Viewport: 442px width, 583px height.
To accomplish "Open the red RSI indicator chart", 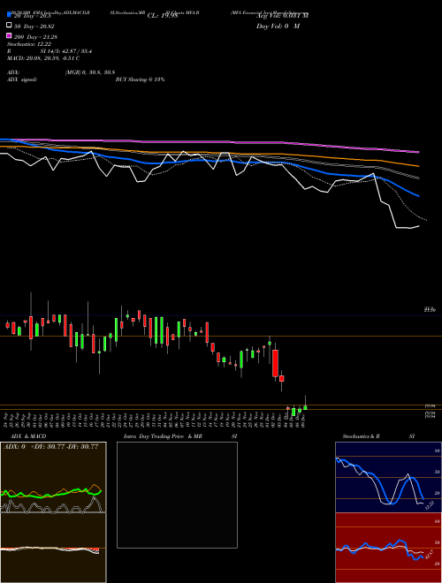I will coord(388,548).
